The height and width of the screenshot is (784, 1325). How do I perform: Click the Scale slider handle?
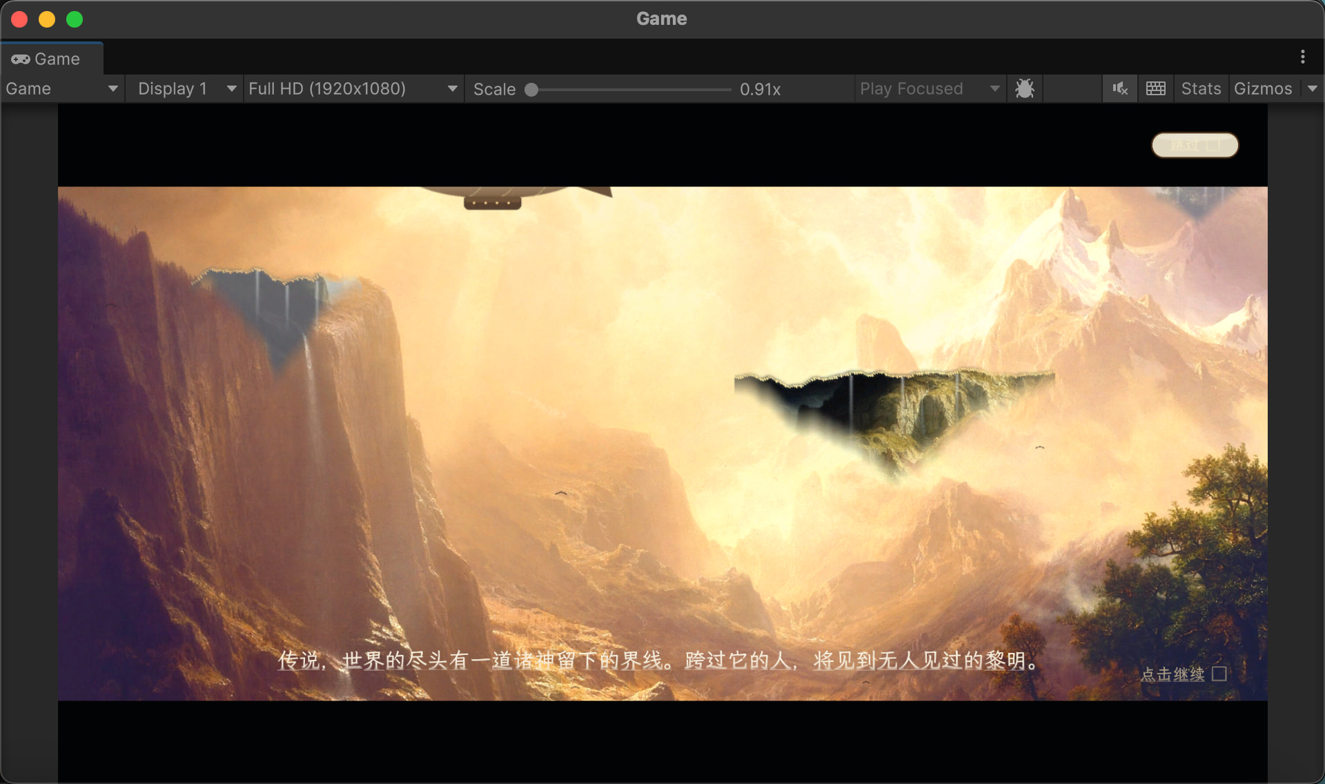coord(531,90)
